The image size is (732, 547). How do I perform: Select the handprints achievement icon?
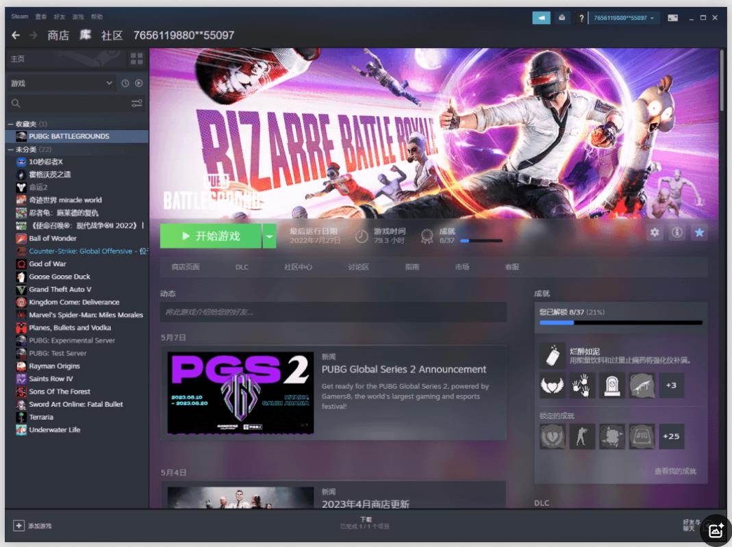(x=582, y=385)
